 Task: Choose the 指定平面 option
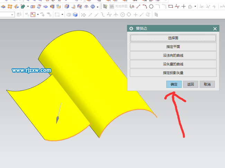(173, 47)
